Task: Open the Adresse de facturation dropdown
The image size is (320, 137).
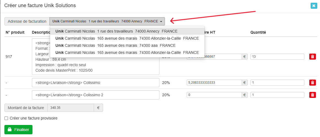Action: (x=107, y=21)
